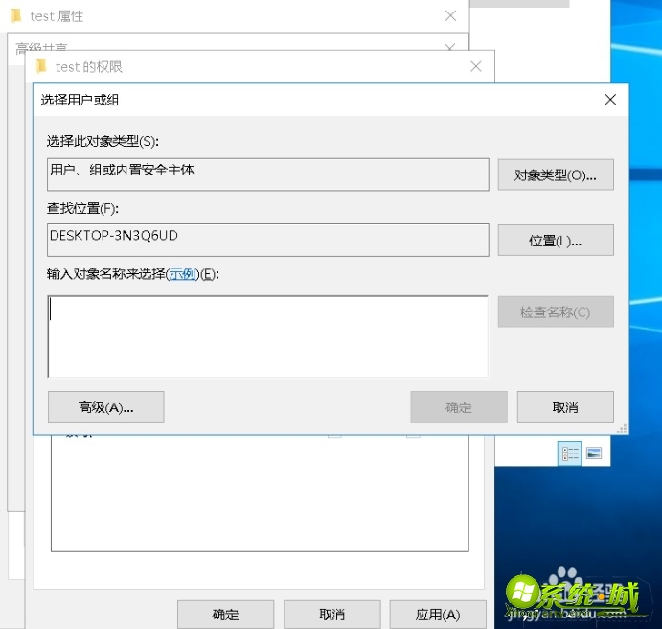Close the test 属性 window
The height and width of the screenshot is (629, 662).
[450, 16]
